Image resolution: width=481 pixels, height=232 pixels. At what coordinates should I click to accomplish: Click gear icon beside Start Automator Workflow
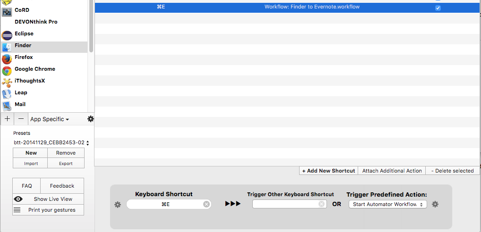click(435, 204)
